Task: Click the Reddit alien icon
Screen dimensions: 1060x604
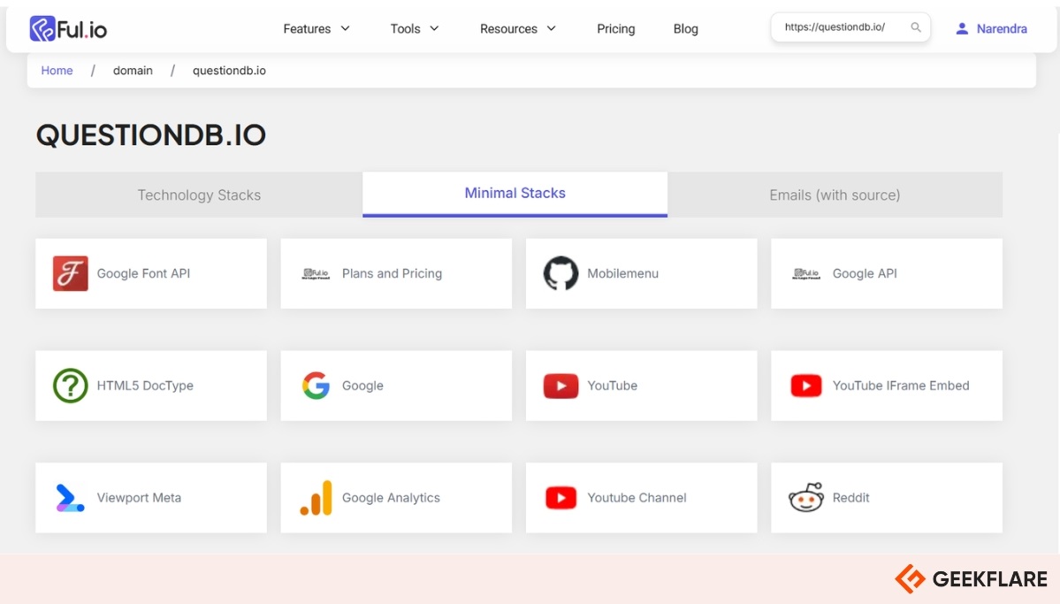Action: coord(805,497)
